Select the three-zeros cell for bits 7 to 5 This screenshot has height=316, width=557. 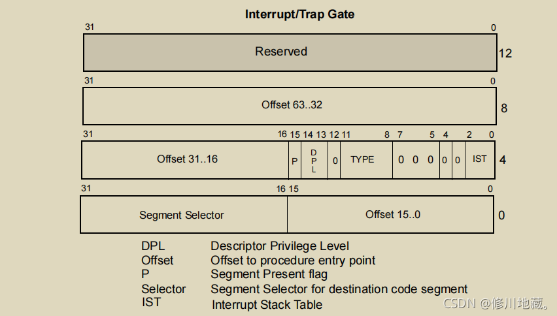point(416,160)
